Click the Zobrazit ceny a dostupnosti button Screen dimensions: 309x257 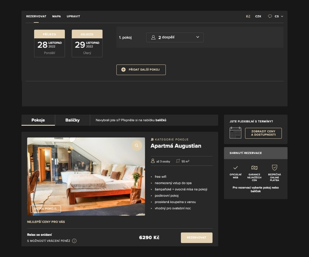[263, 133]
